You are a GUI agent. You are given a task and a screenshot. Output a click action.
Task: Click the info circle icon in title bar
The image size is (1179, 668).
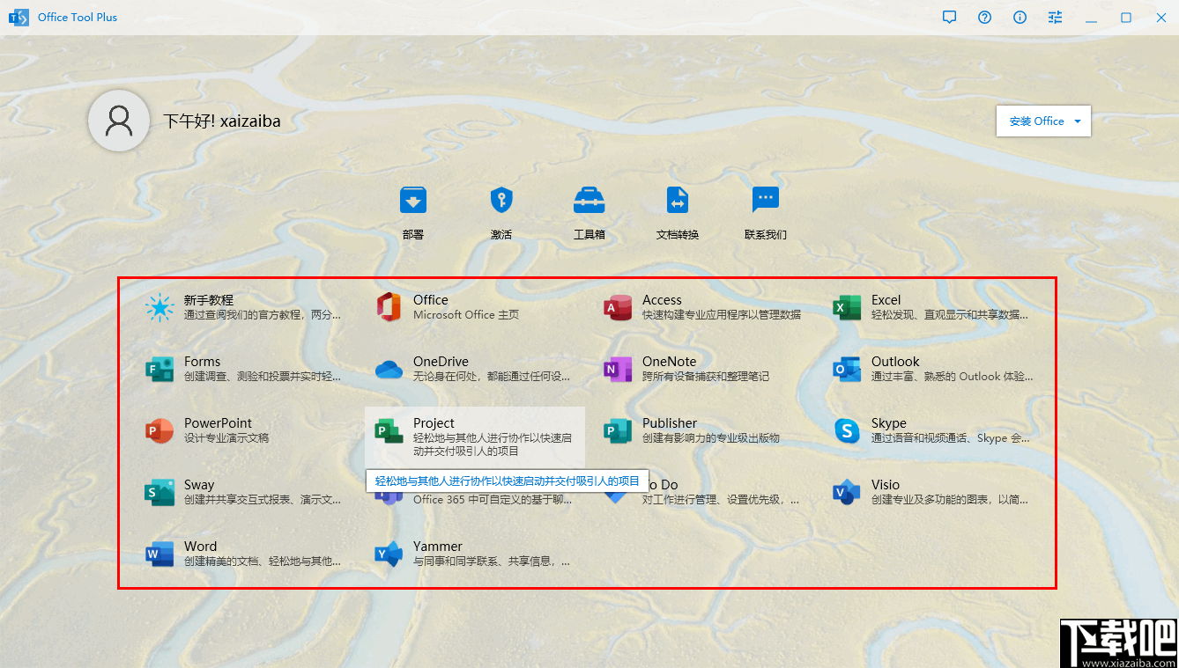[x=1020, y=17]
